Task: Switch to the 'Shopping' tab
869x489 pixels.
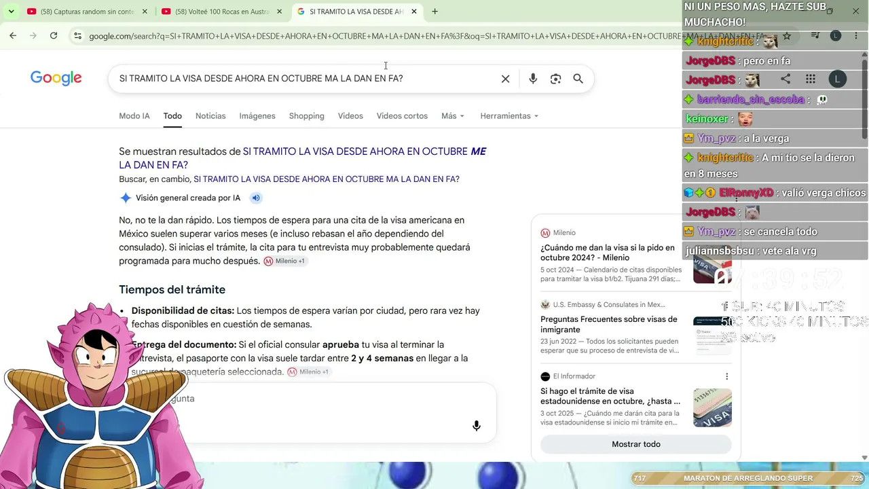Action: coord(307,116)
